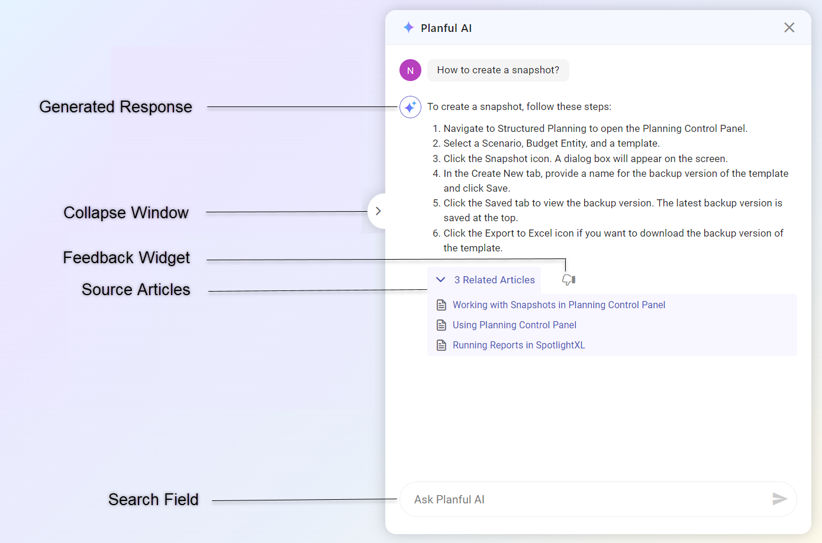Screen dimensions: 822x543
Task: Collapse the chat window with side arrow
Action: click(x=378, y=211)
